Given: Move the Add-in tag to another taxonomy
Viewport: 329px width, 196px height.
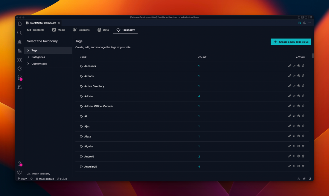Looking at the screenshot, I should point(298,96).
